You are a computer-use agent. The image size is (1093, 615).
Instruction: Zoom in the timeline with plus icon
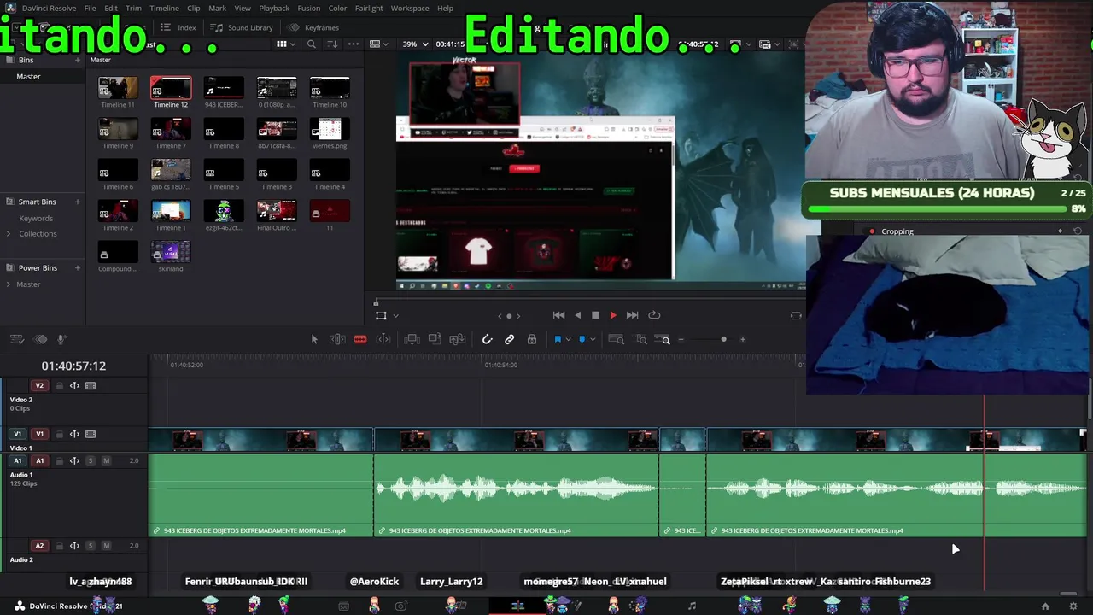pyautogui.click(x=743, y=340)
